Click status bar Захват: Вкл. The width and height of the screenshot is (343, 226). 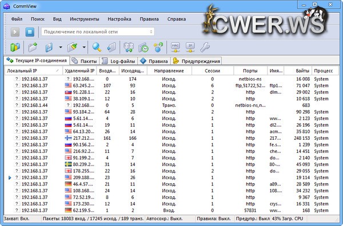17,219
